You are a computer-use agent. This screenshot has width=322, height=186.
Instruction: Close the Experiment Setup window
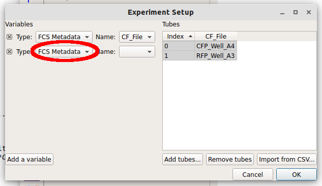pyautogui.click(x=309, y=12)
